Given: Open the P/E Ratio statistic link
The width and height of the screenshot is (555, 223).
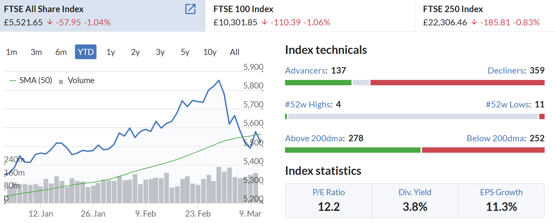Looking at the screenshot, I should click(329, 192).
